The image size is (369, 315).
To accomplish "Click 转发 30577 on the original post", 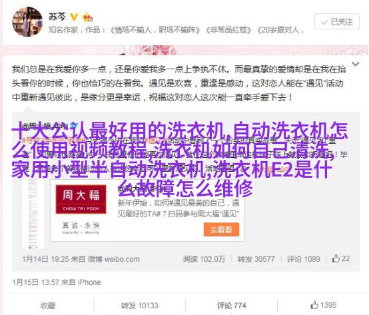I will [256, 259].
